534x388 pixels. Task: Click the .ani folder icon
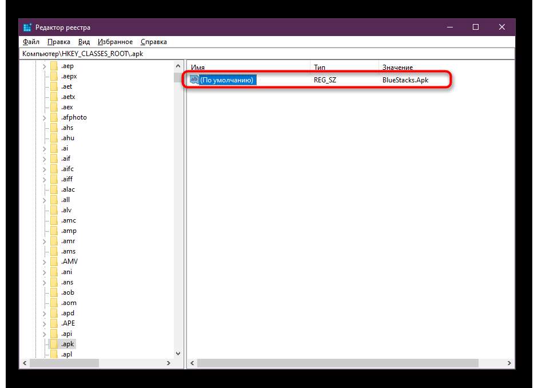coord(54,272)
